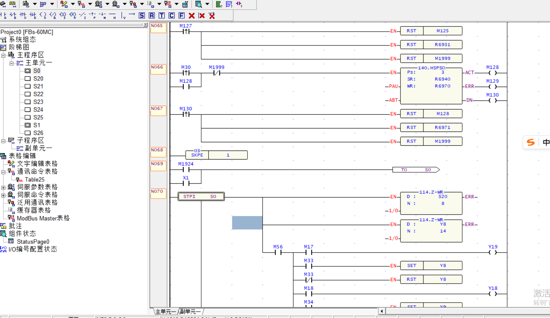Collapse the 主程序区 tree node
The image size is (550, 318).
point(3,55)
